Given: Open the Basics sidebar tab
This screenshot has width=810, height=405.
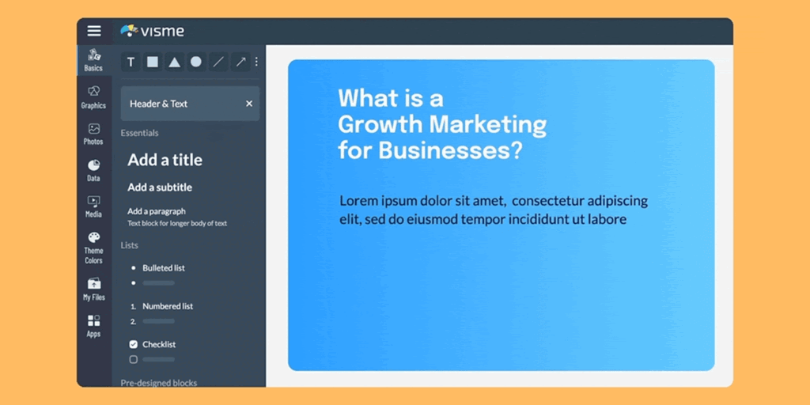Looking at the screenshot, I should pyautogui.click(x=93, y=61).
